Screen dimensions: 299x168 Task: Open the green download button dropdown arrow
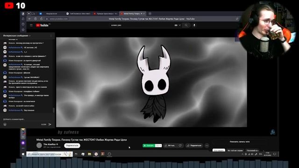[160, 146]
